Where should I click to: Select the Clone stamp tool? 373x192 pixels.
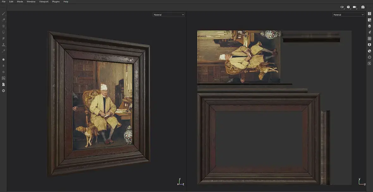(3, 45)
